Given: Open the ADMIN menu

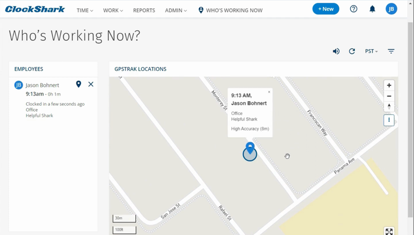Looking at the screenshot, I should click(x=176, y=11).
